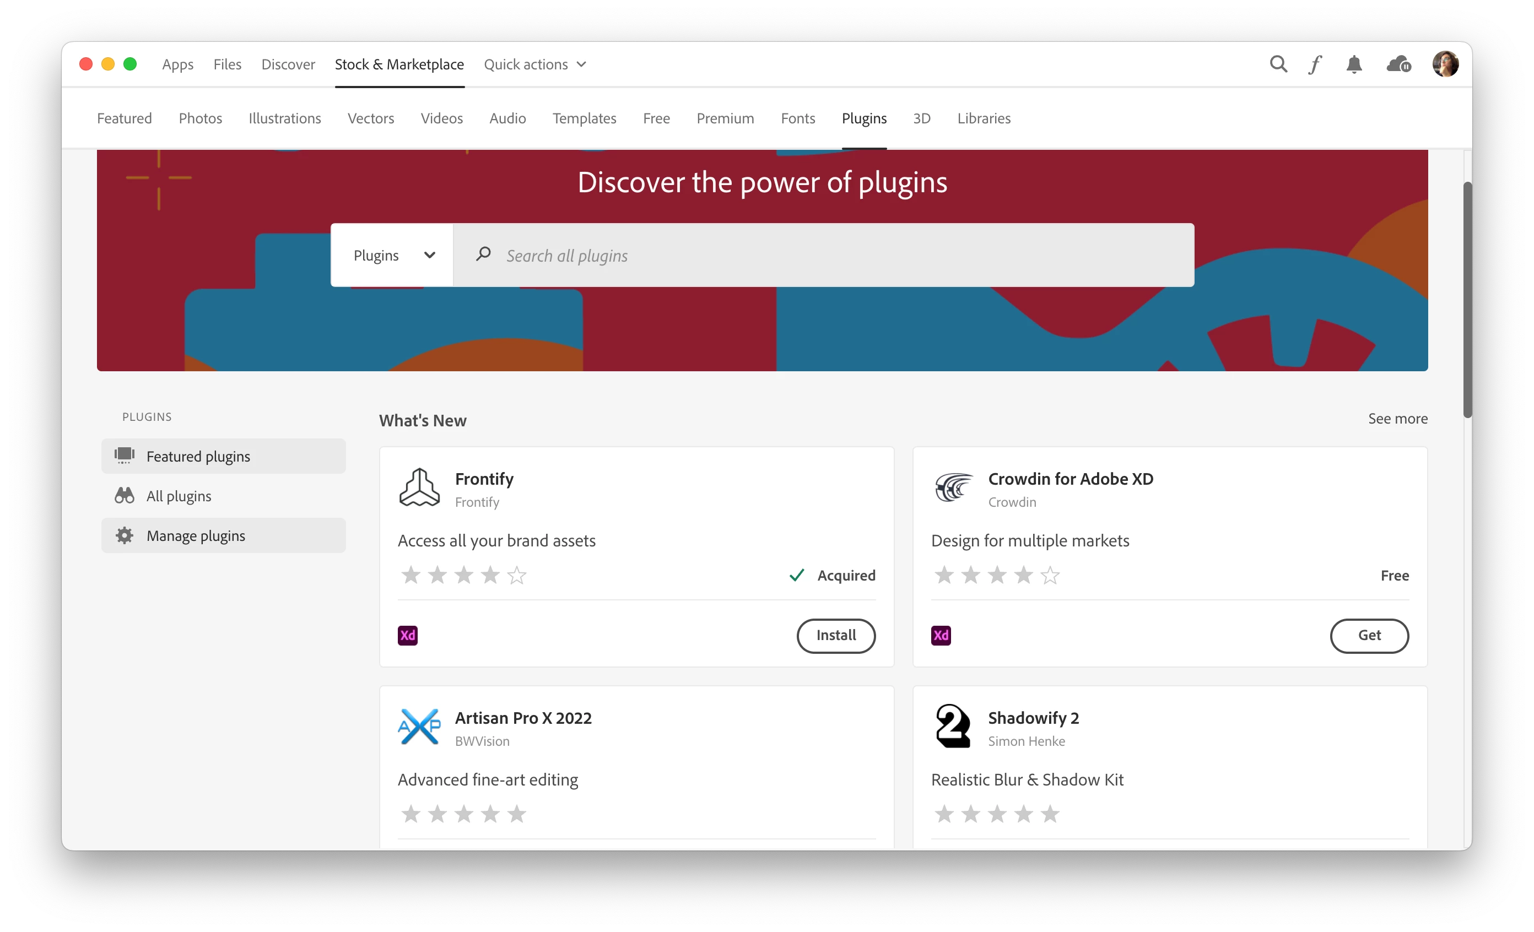
Task: Get the Crowdin for Adobe XD plugin
Action: coord(1369,635)
